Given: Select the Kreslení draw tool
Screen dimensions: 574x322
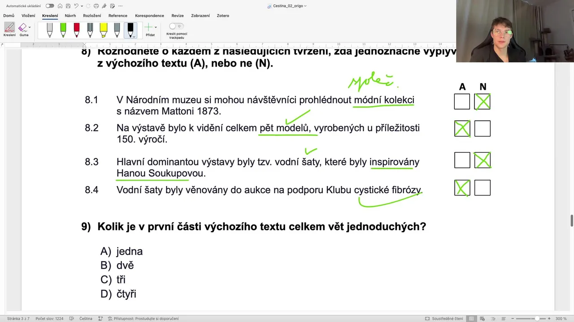Looking at the screenshot, I should pyautogui.click(x=9, y=30).
